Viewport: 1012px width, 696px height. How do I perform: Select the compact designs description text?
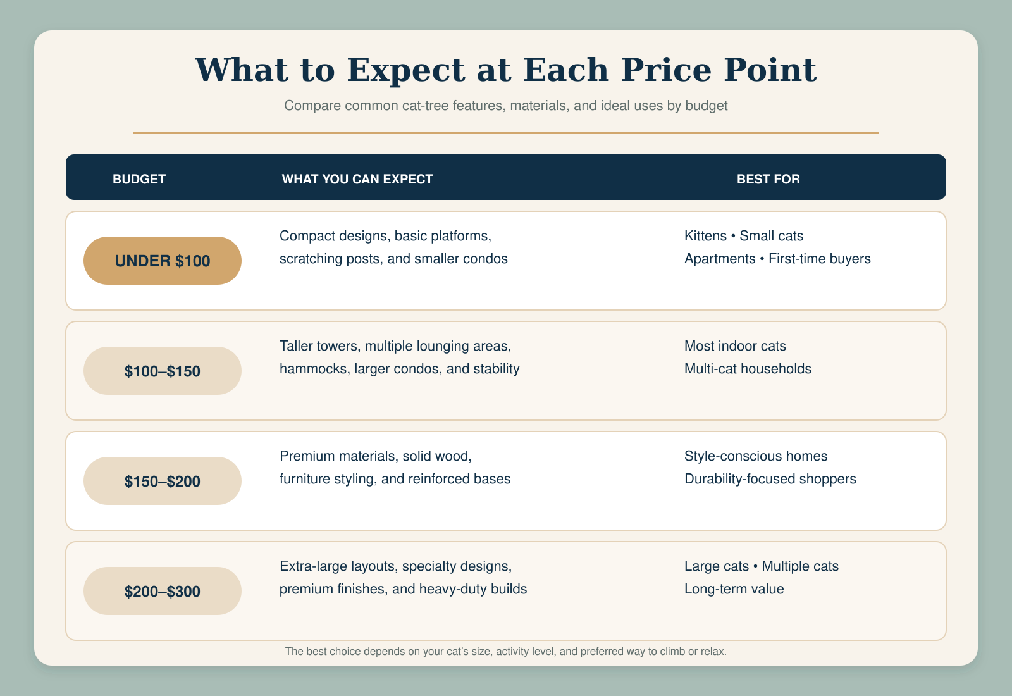(x=393, y=247)
